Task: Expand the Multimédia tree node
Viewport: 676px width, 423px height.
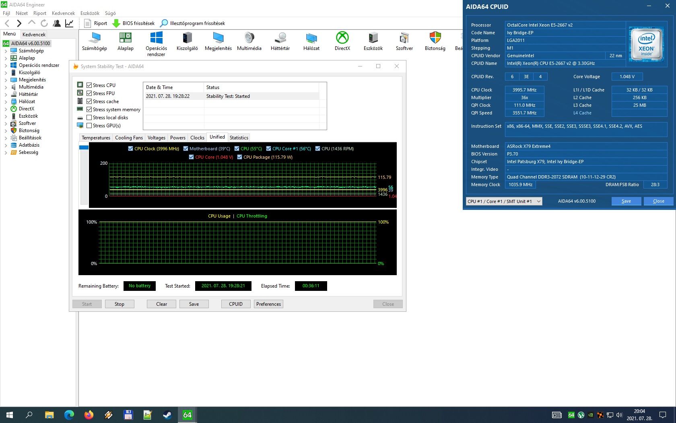Action: [x=6, y=87]
